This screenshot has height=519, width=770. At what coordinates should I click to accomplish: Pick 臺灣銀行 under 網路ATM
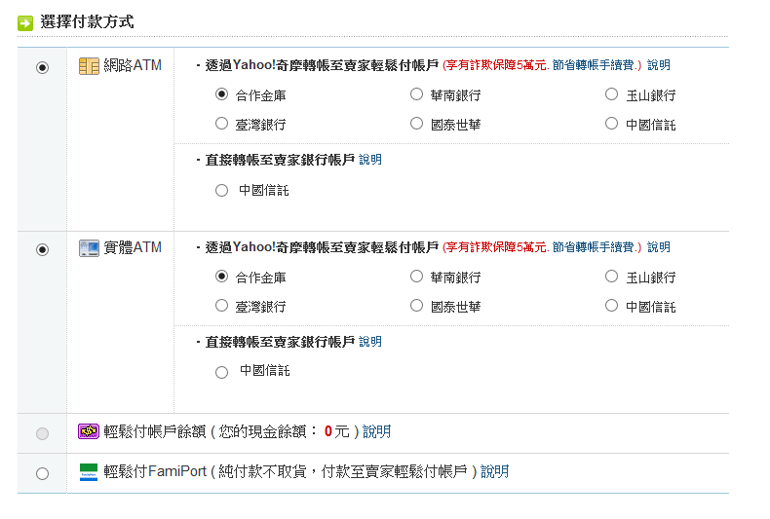click(x=221, y=123)
